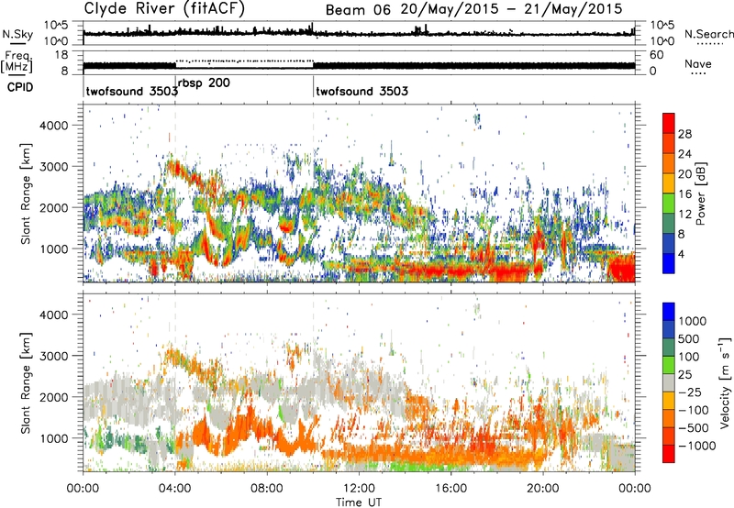Image resolution: width=734 pixels, height=508 pixels.
Task: Click the 'Clyde River (fitACF)' title text
Action: 164,8
